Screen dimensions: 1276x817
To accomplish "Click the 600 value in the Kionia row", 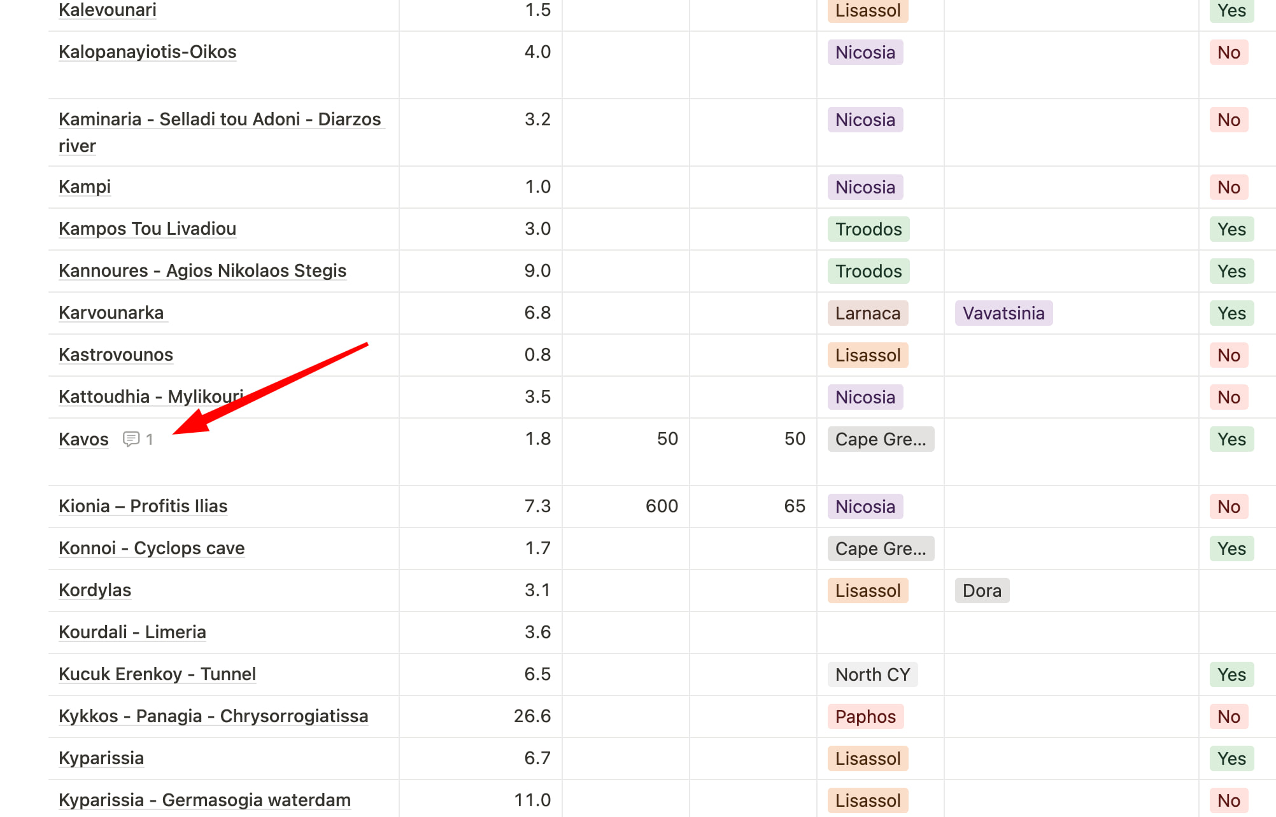I will 661,506.
